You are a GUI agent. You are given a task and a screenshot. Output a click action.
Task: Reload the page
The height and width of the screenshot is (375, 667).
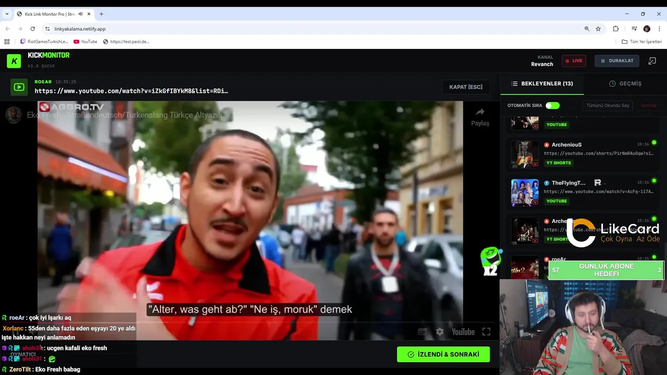(33, 29)
